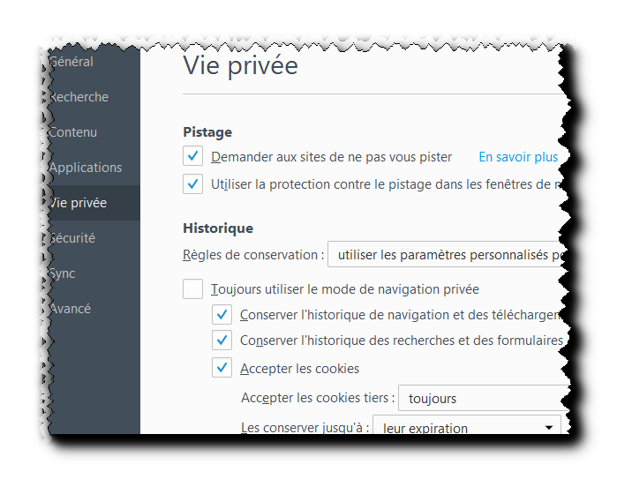Uncheck 'Demander aux sites de ne pas vous pister'
Viewport: 617px width, 479px height.
pos(193,157)
